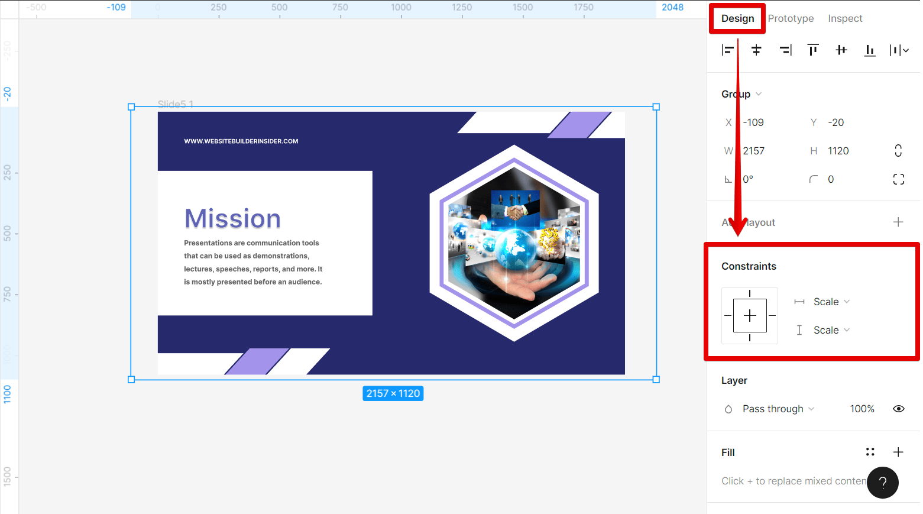The height and width of the screenshot is (514, 923).
Task: Add Auto layout with the plus button
Action: (x=898, y=222)
